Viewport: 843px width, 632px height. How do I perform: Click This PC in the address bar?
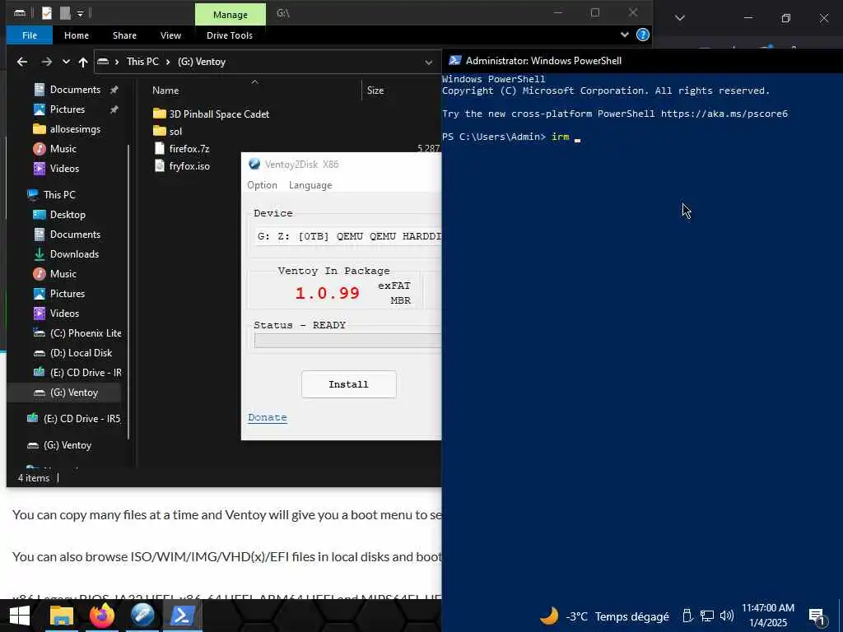pos(142,62)
